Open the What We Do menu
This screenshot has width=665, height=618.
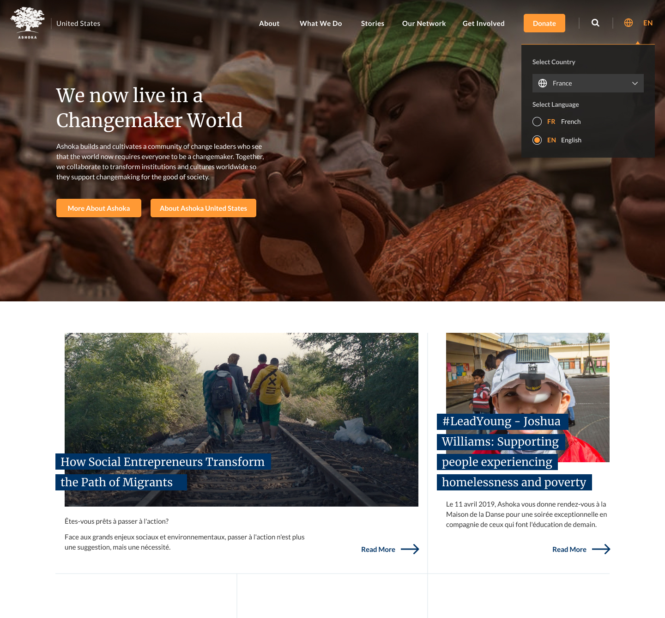click(x=321, y=23)
